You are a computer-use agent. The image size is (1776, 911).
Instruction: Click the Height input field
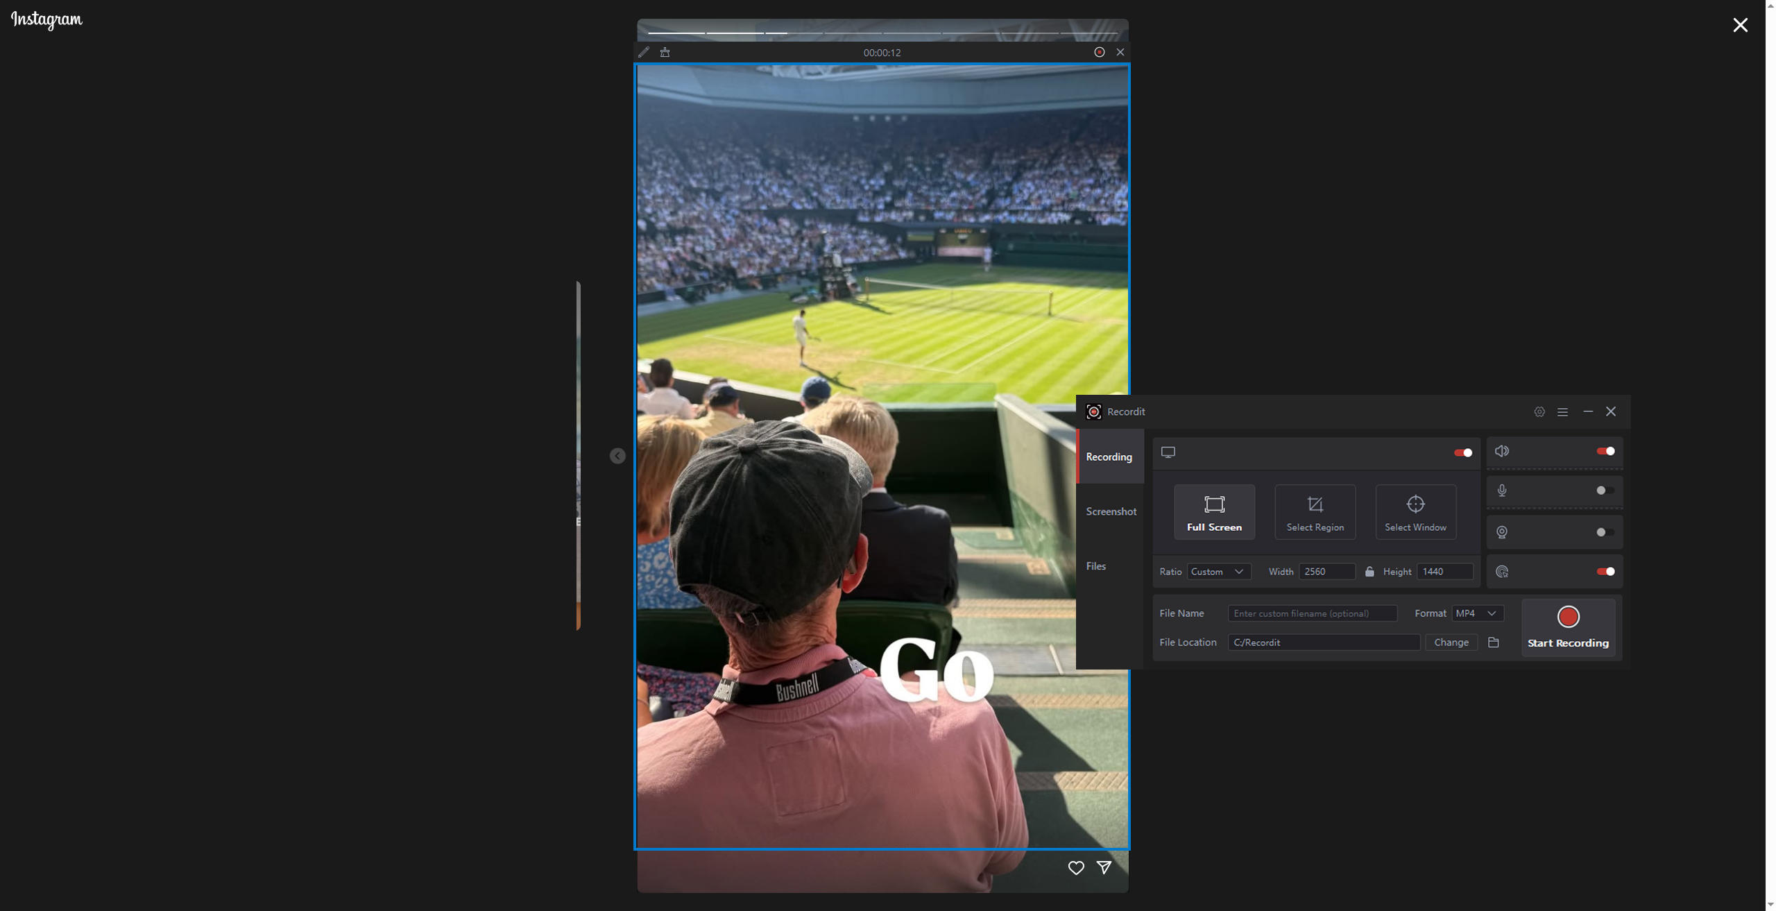[x=1444, y=572]
